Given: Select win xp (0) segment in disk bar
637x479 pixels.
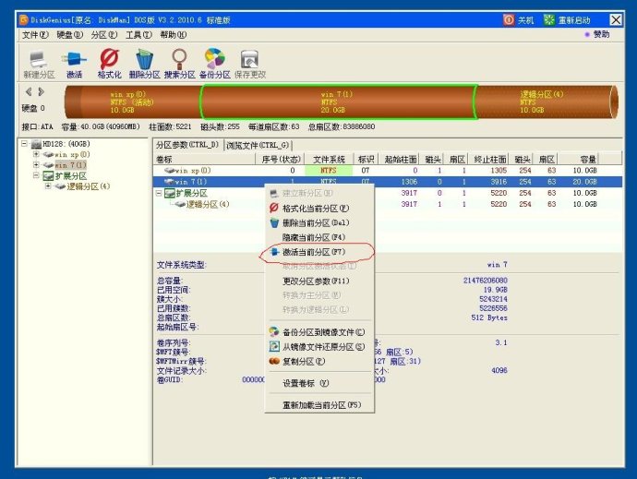Looking at the screenshot, I should 132,102.
